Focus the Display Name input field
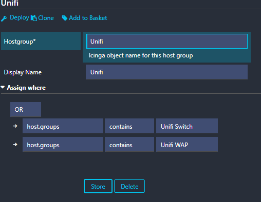Screen dimensions: 261x202 tap(166, 72)
